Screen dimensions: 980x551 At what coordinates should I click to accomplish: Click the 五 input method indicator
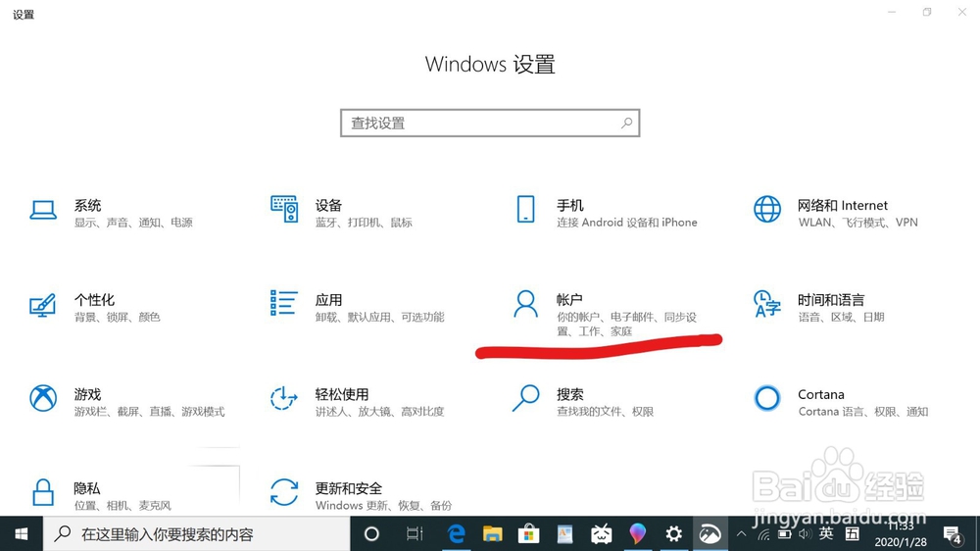[x=853, y=533]
